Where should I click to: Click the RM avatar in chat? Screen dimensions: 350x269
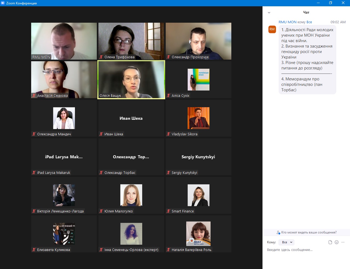pyautogui.click(x=272, y=29)
